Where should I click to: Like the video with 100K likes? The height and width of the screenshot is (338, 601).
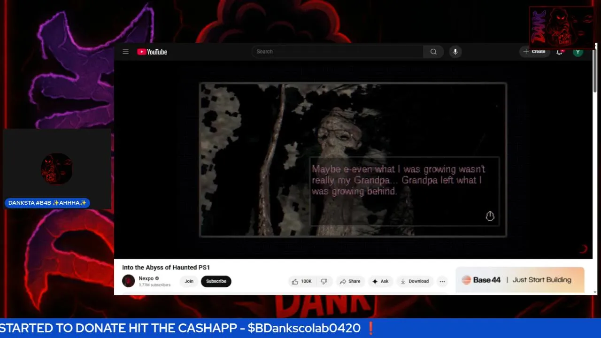[x=301, y=281]
